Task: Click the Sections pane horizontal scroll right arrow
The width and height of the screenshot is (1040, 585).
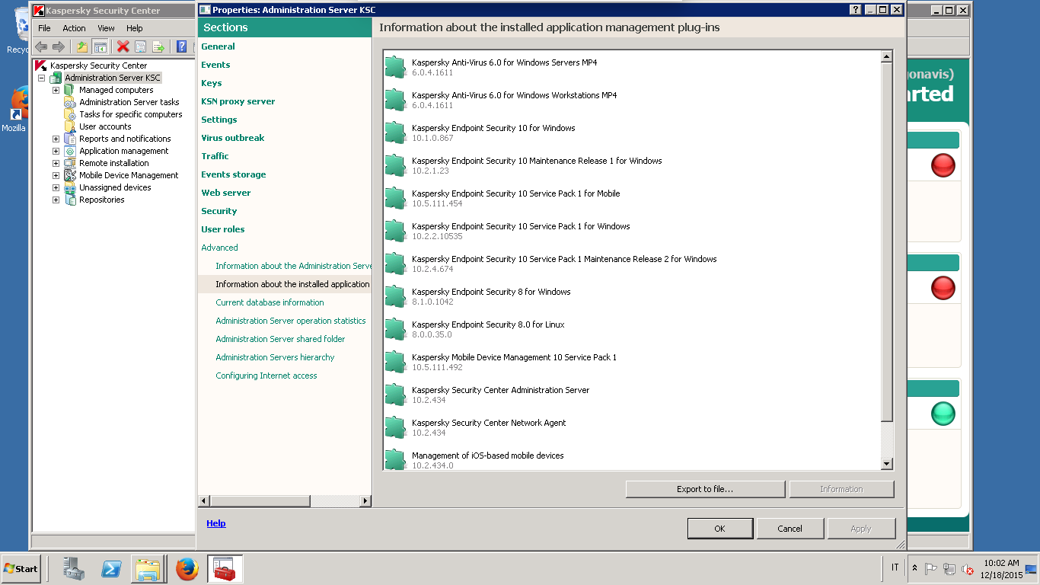Action: tap(365, 500)
